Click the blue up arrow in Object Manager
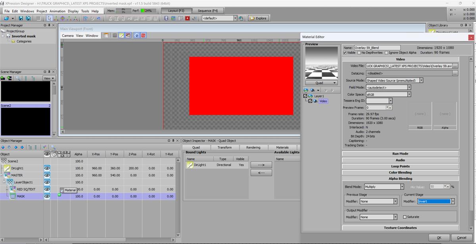 3,147
